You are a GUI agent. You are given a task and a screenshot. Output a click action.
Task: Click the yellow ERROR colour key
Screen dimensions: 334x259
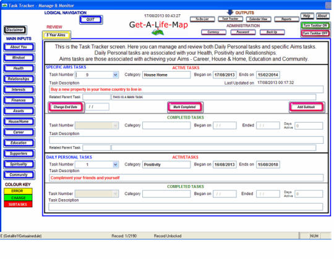coord(18,191)
